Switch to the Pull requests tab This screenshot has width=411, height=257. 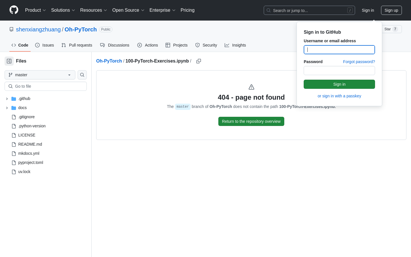pyautogui.click(x=77, y=45)
